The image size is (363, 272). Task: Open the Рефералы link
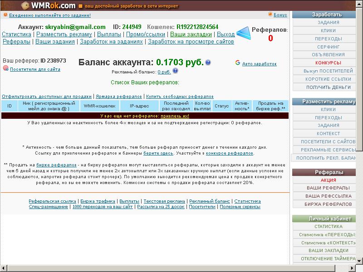[16, 42]
